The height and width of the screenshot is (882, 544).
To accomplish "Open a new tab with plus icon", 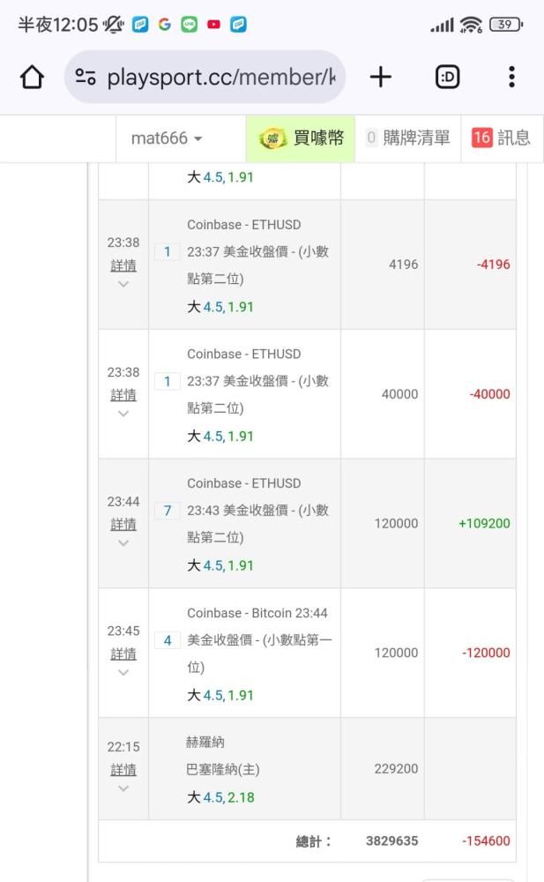I will coord(380,78).
